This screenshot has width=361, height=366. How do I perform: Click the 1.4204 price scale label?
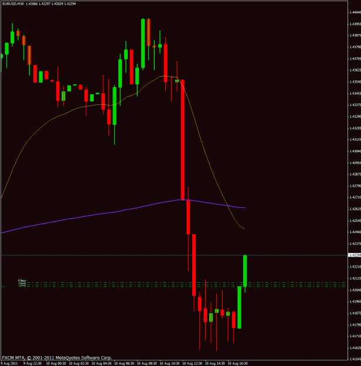click(x=355, y=290)
